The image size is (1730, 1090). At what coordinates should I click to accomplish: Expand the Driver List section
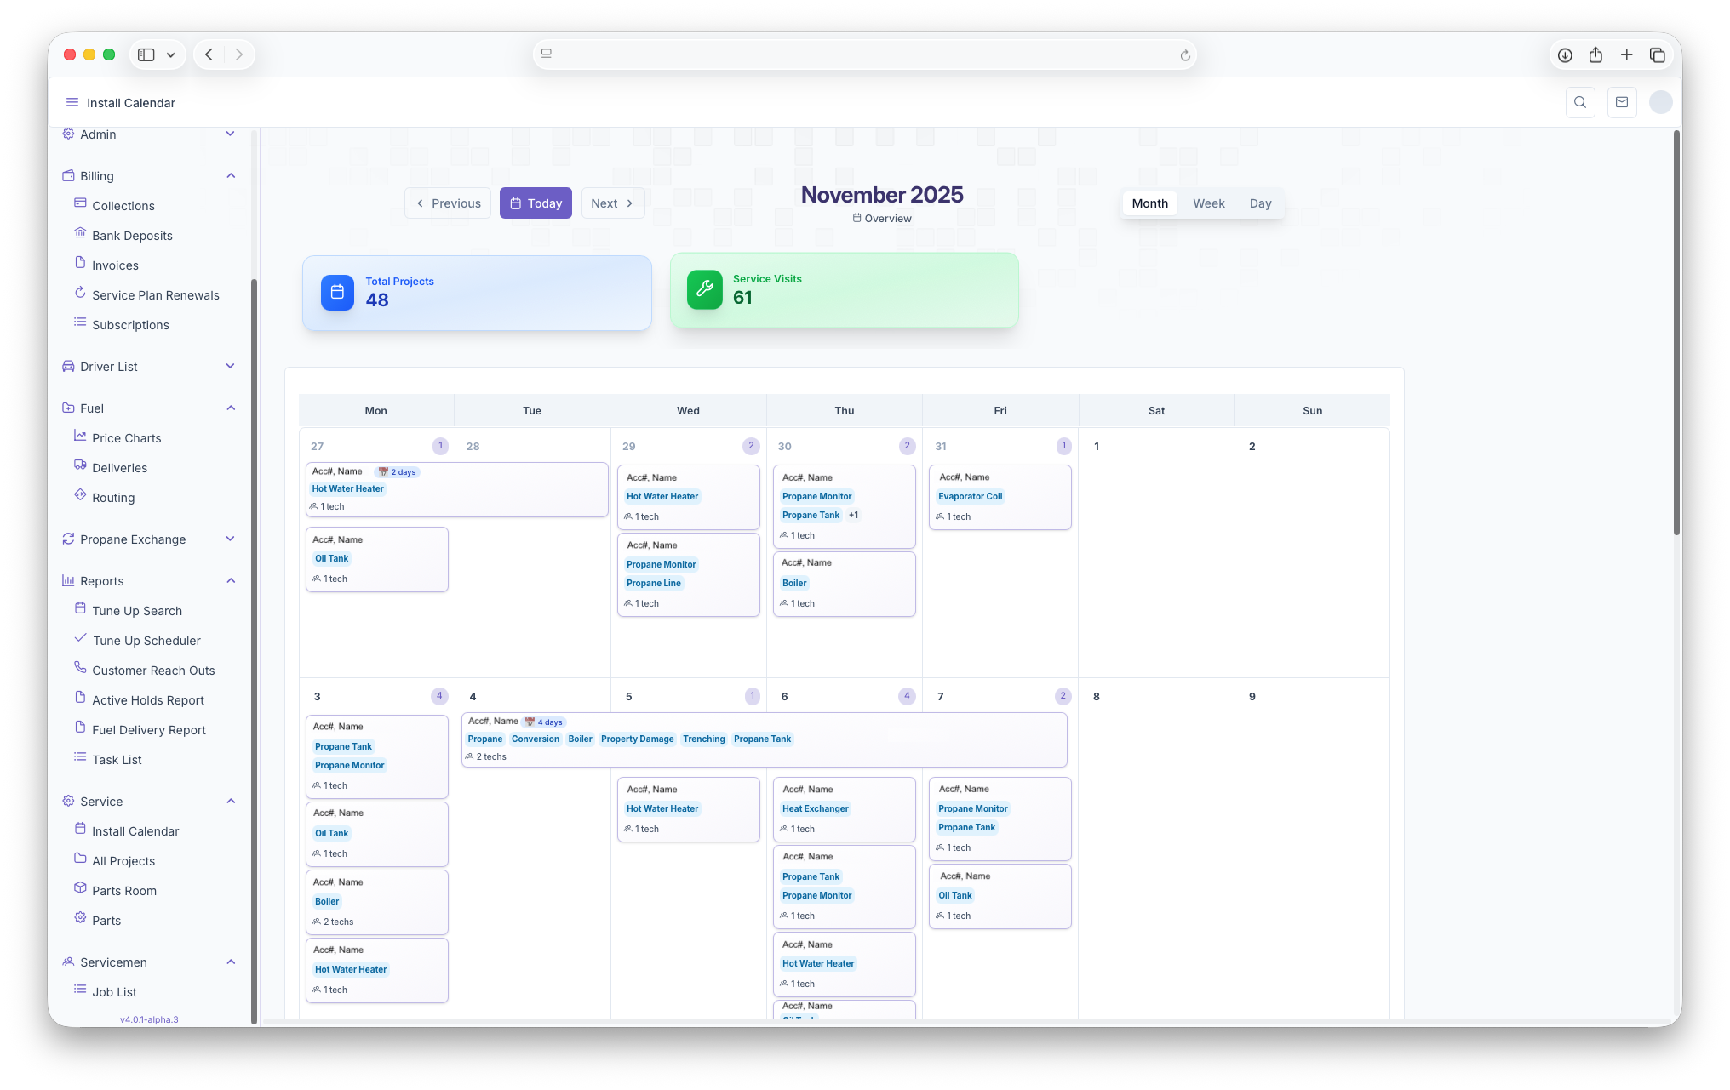tap(230, 367)
